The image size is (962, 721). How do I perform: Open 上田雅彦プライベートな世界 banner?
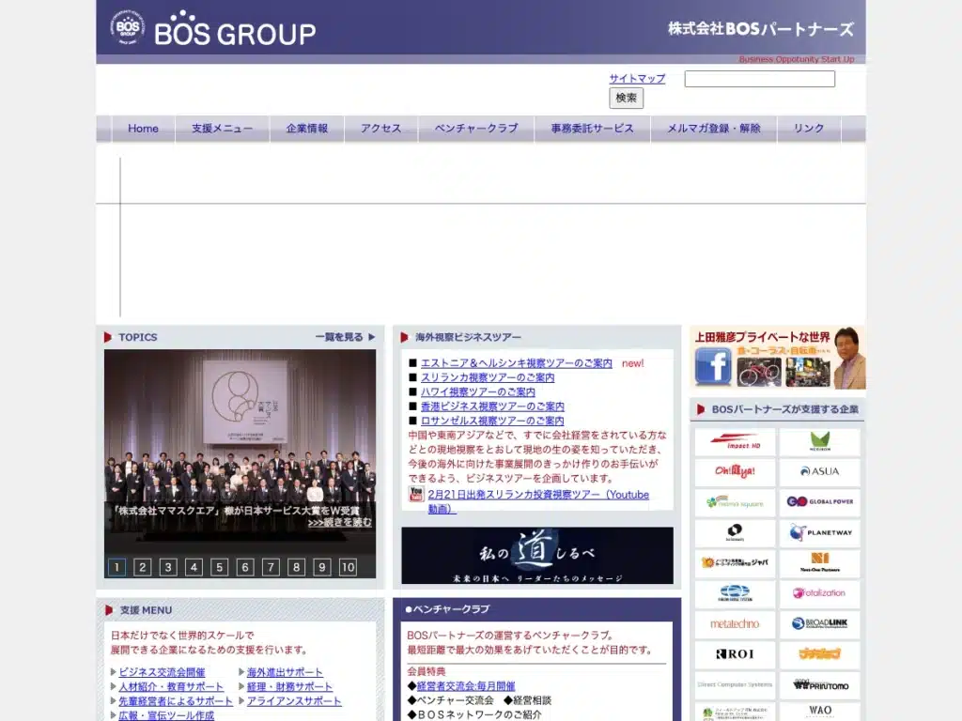(x=777, y=358)
